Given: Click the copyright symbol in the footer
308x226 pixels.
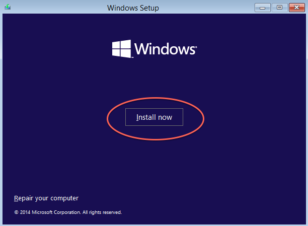Looking at the screenshot, I should (x=16, y=212).
